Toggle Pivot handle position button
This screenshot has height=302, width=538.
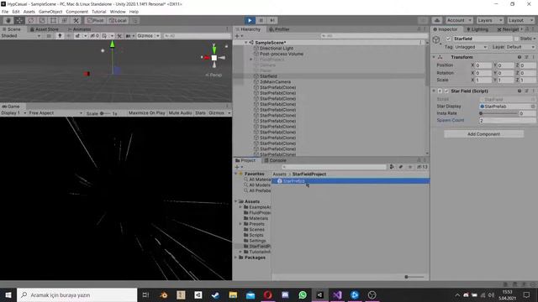pyautogui.click(x=95, y=20)
